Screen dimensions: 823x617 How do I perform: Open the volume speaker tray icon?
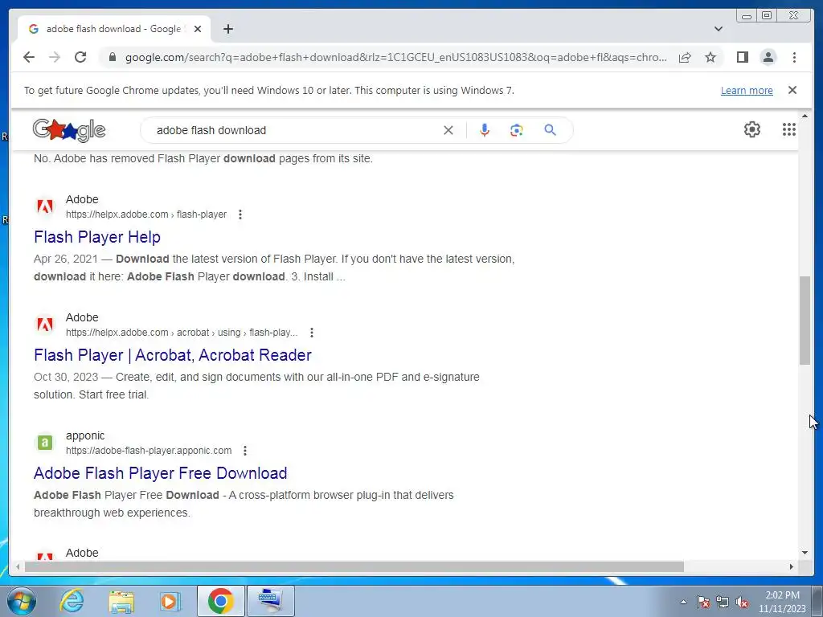click(x=742, y=602)
